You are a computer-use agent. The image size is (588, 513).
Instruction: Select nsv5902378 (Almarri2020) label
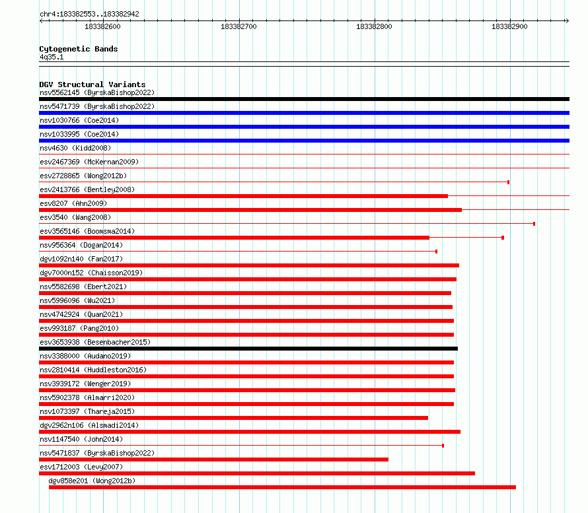87,397
